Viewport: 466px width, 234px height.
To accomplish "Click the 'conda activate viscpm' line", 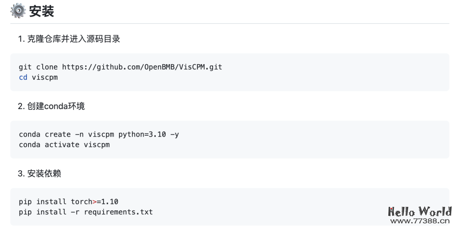I will (x=64, y=145).
